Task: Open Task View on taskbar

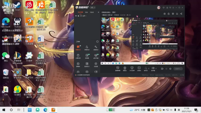Action: point(19,110)
